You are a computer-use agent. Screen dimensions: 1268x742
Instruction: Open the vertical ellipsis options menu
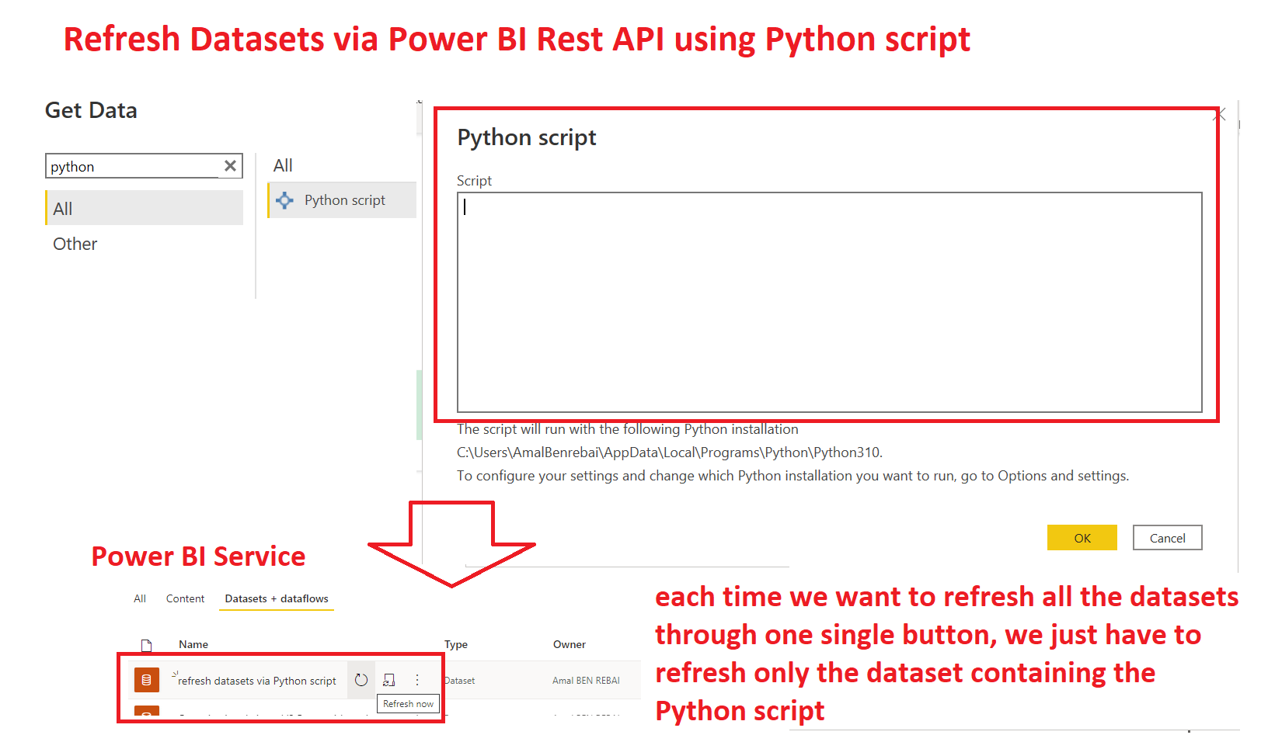click(417, 680)
